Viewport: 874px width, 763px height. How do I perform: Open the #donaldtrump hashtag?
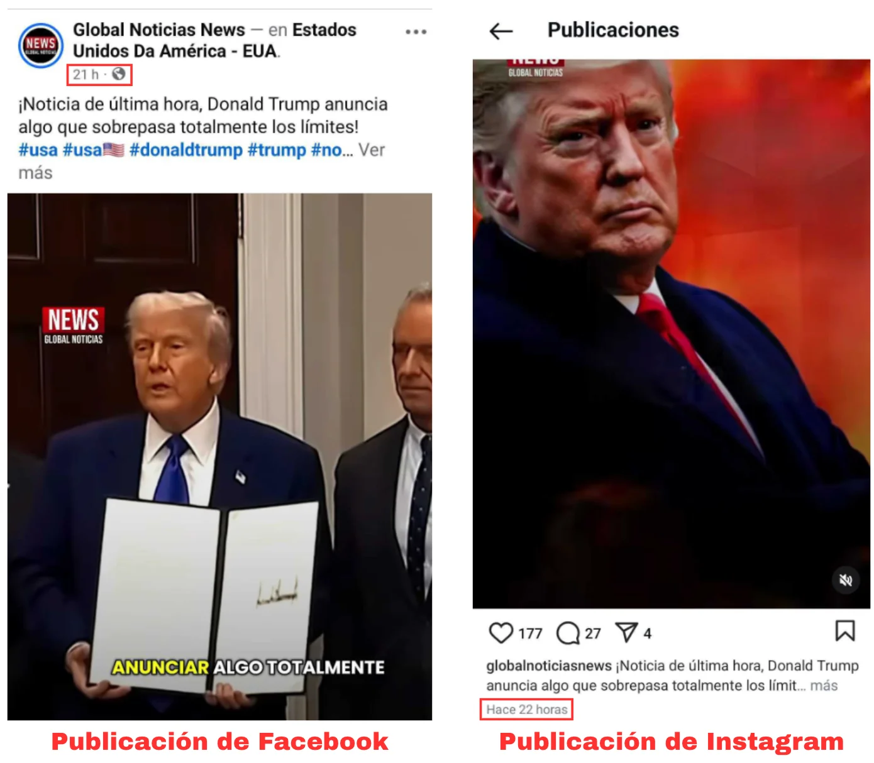pos(186,150)
